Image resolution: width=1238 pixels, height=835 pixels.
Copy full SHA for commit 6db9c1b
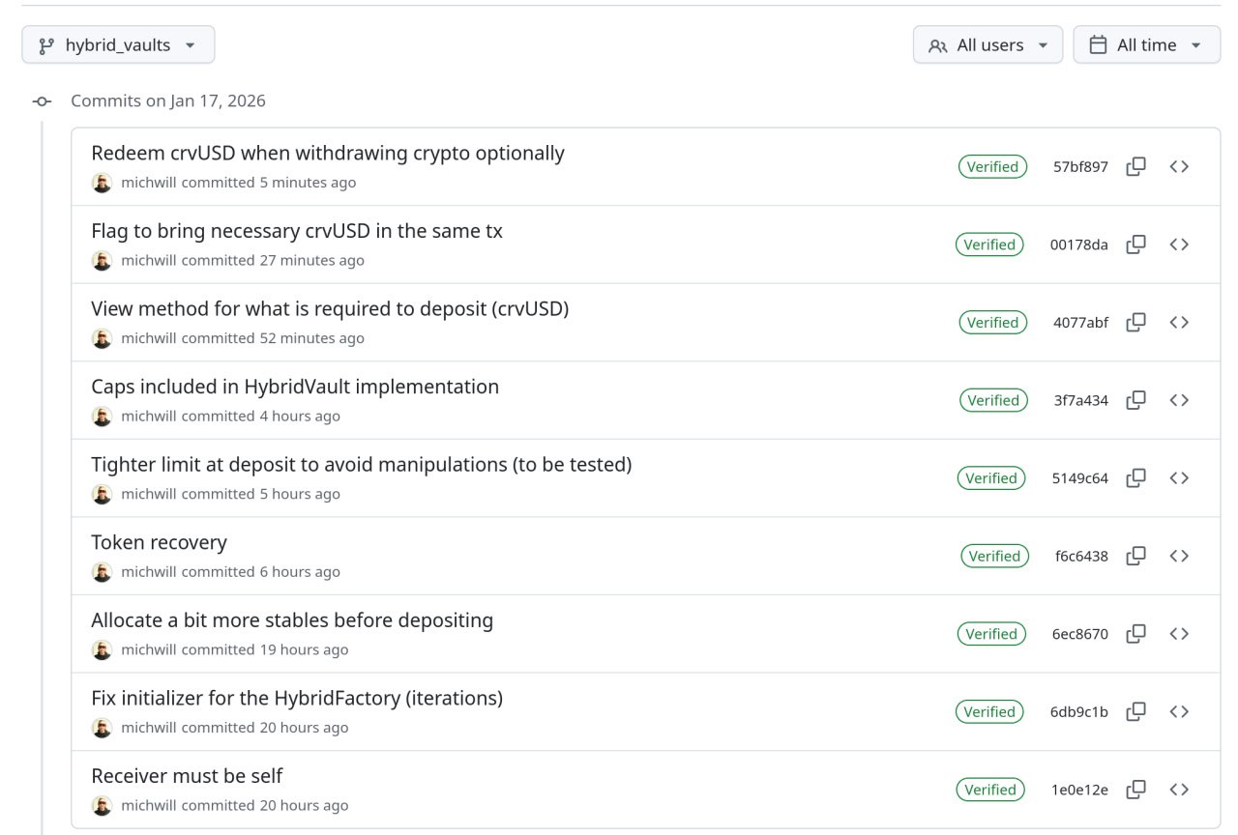(x=1136, y=711)
